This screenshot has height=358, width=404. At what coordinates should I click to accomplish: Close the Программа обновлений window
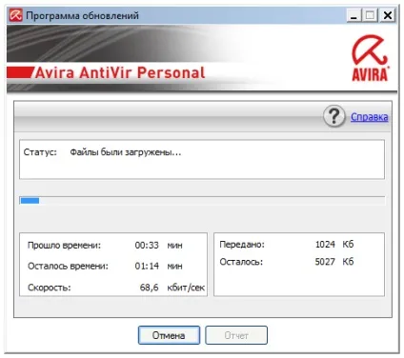388,15
